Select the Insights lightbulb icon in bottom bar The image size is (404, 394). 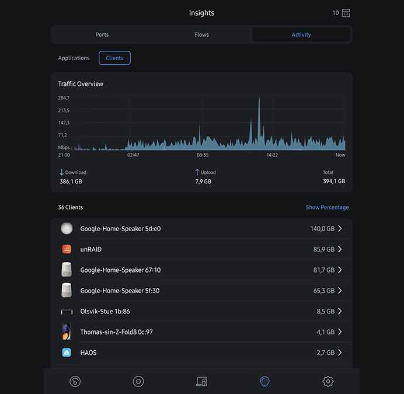(264, 381)
